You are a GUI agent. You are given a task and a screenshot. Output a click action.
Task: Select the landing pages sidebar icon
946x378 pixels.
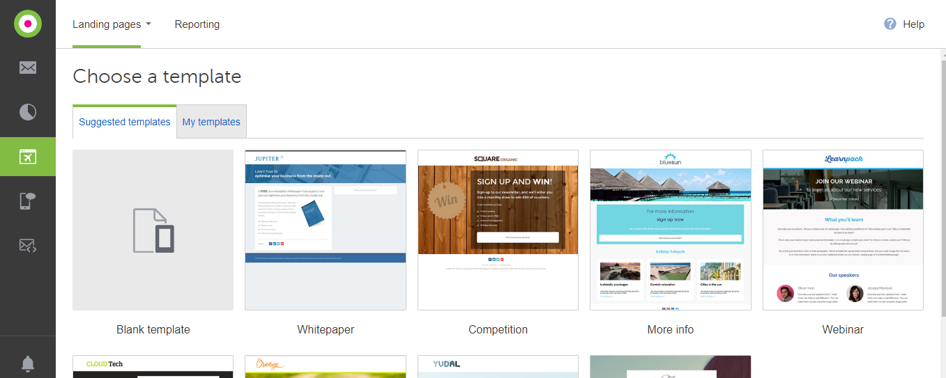pos(28,157)
